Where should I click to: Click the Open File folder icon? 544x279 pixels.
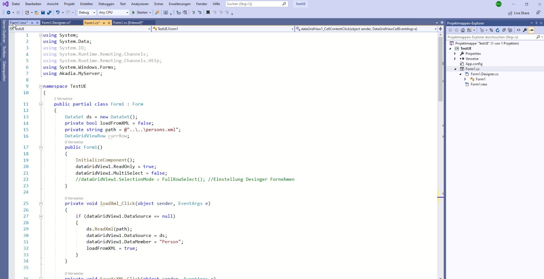(36, 13)
